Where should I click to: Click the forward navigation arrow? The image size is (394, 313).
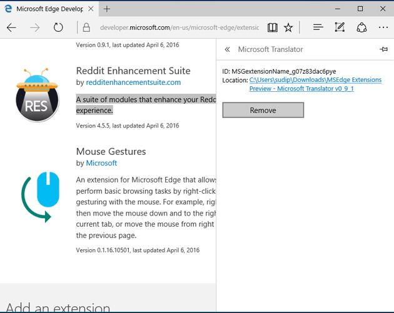[x=34, y=27]
